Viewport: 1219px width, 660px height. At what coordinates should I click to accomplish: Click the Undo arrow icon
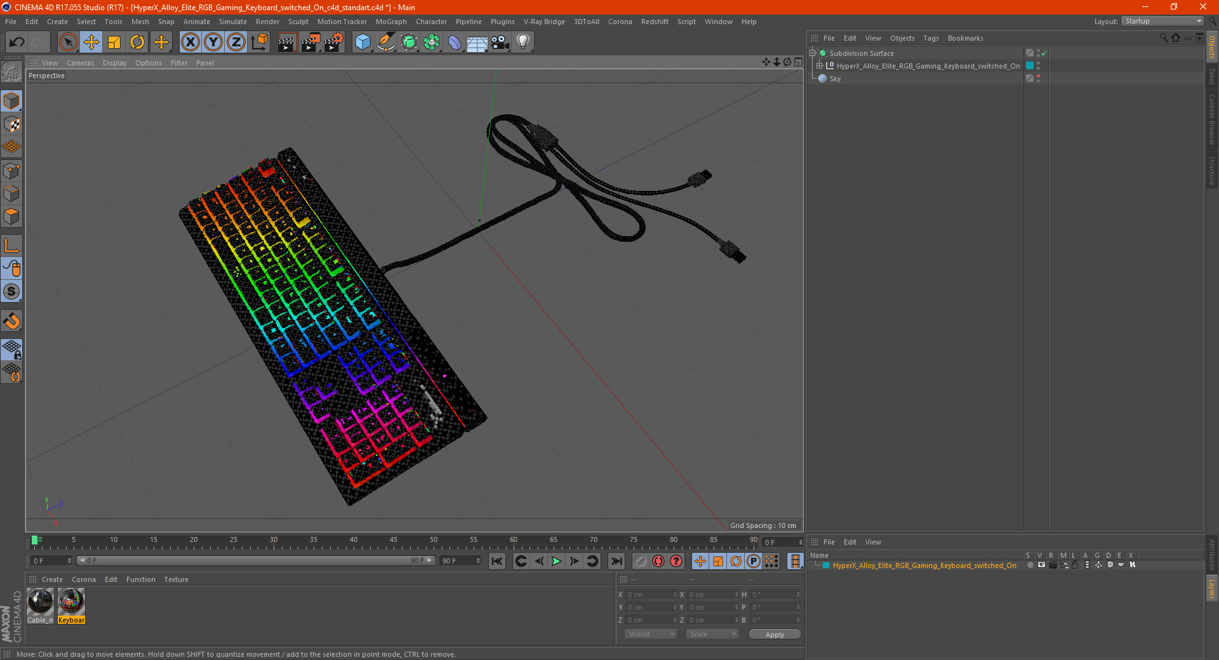click(x=17, y=43)
